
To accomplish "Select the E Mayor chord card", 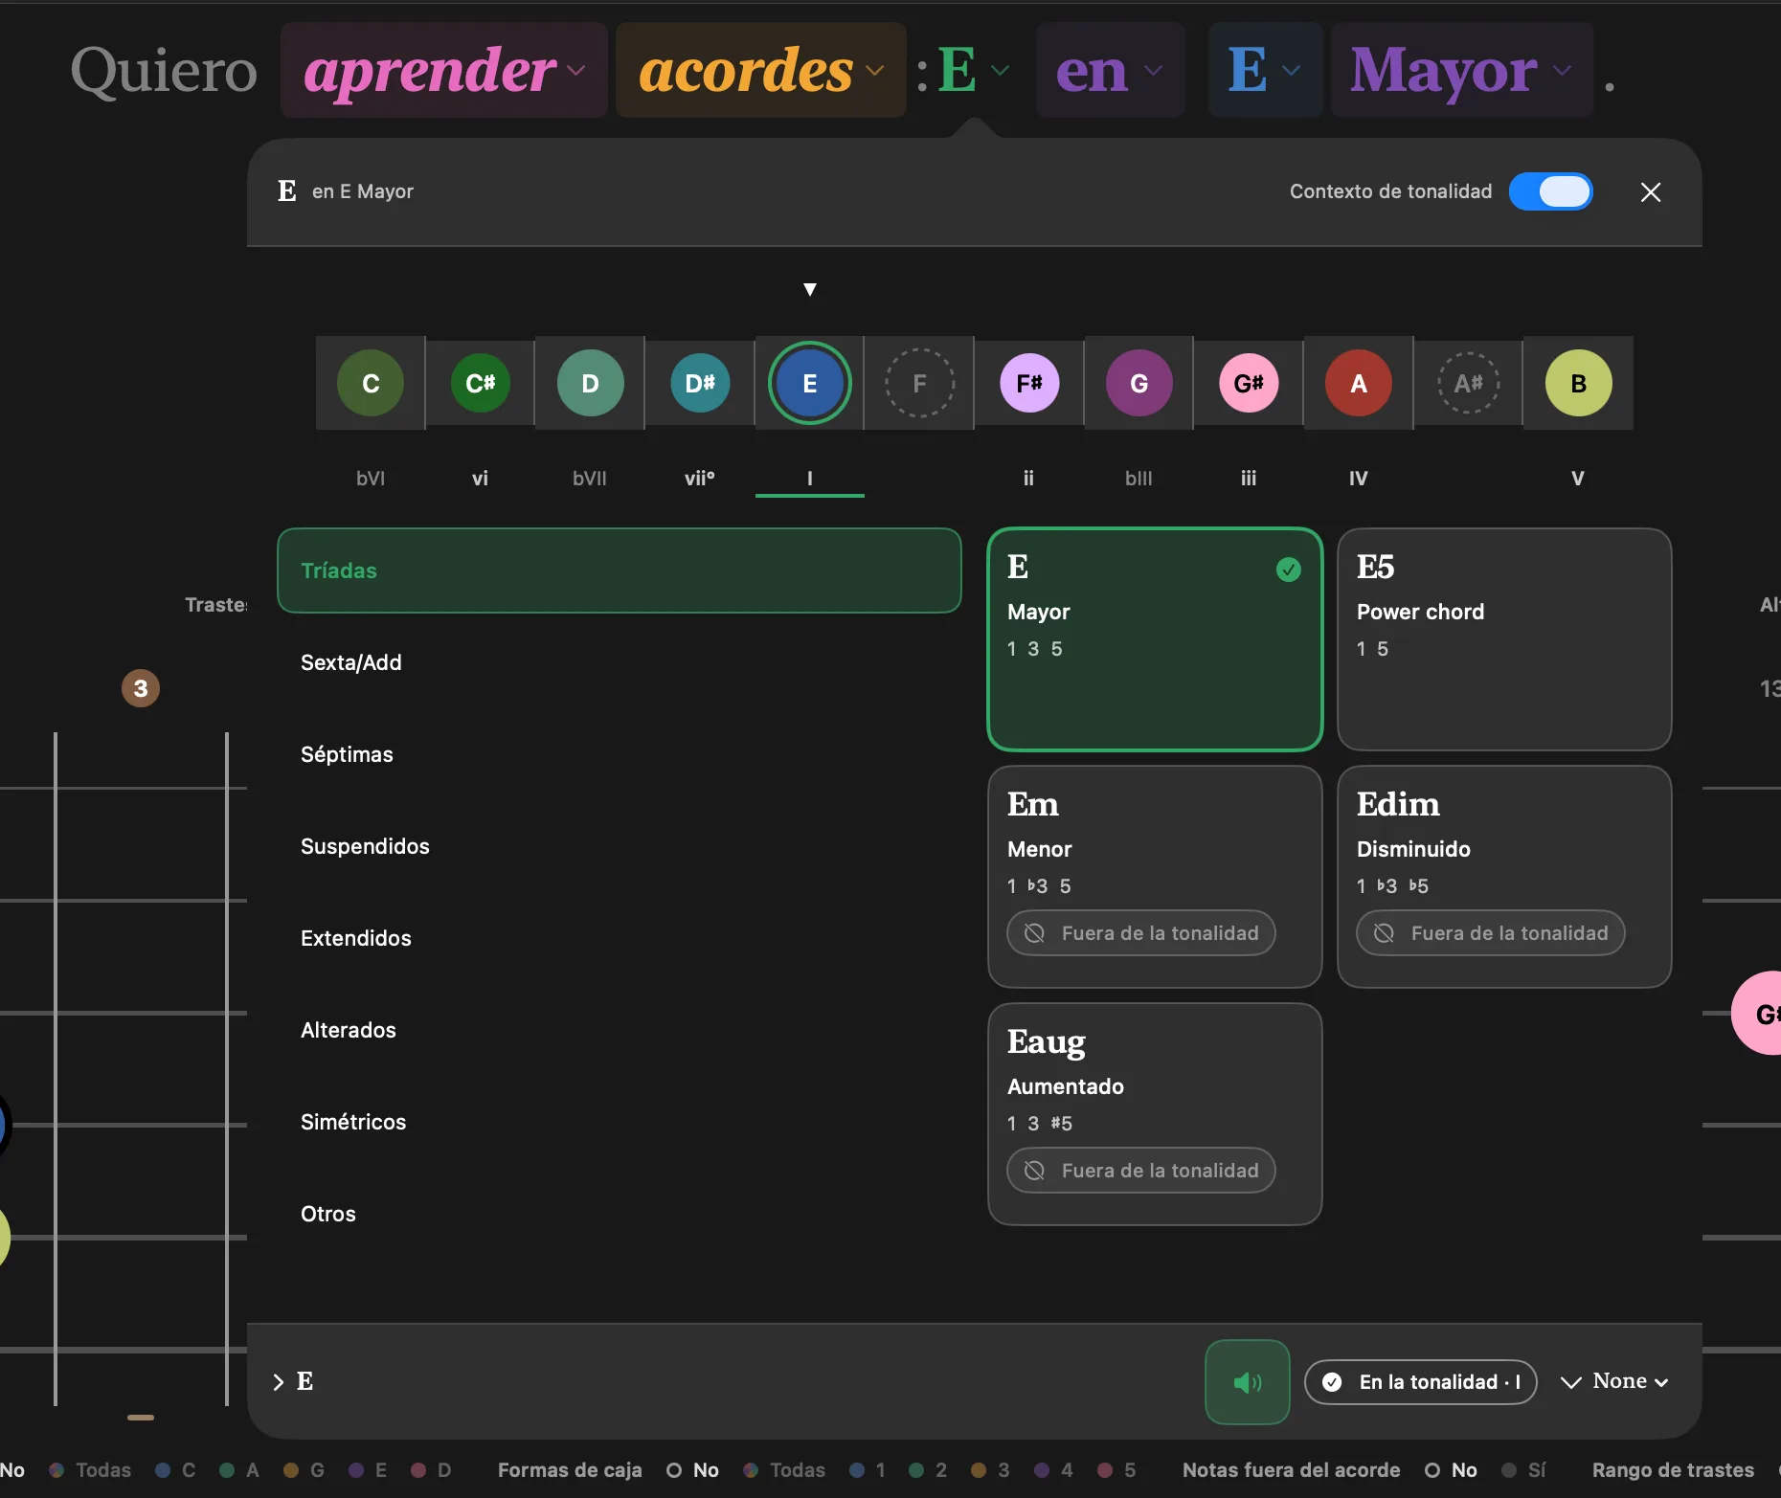I will tap(1155, 639).
